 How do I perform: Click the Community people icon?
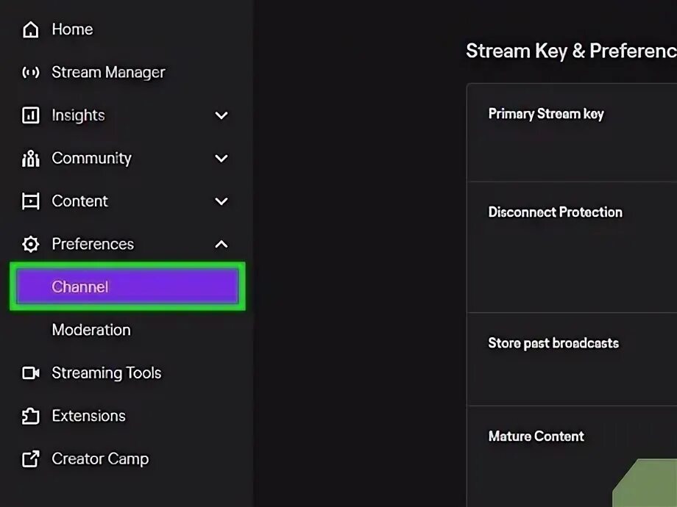30,158
